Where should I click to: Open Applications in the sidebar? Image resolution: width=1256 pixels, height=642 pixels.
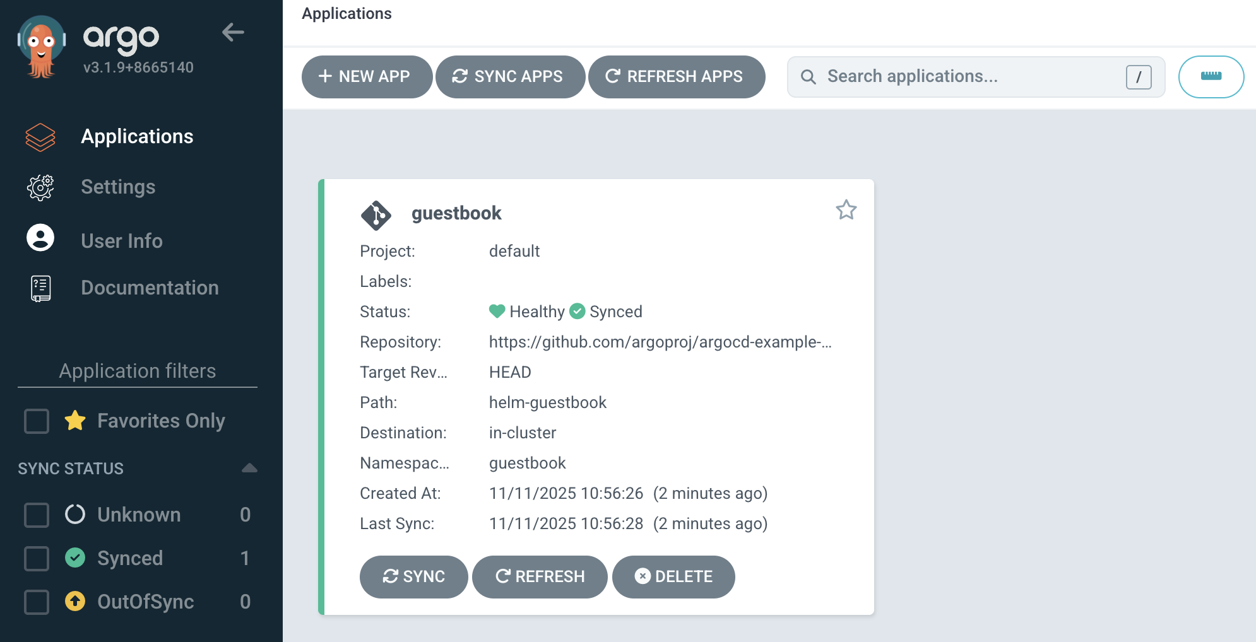pos(137,136)
